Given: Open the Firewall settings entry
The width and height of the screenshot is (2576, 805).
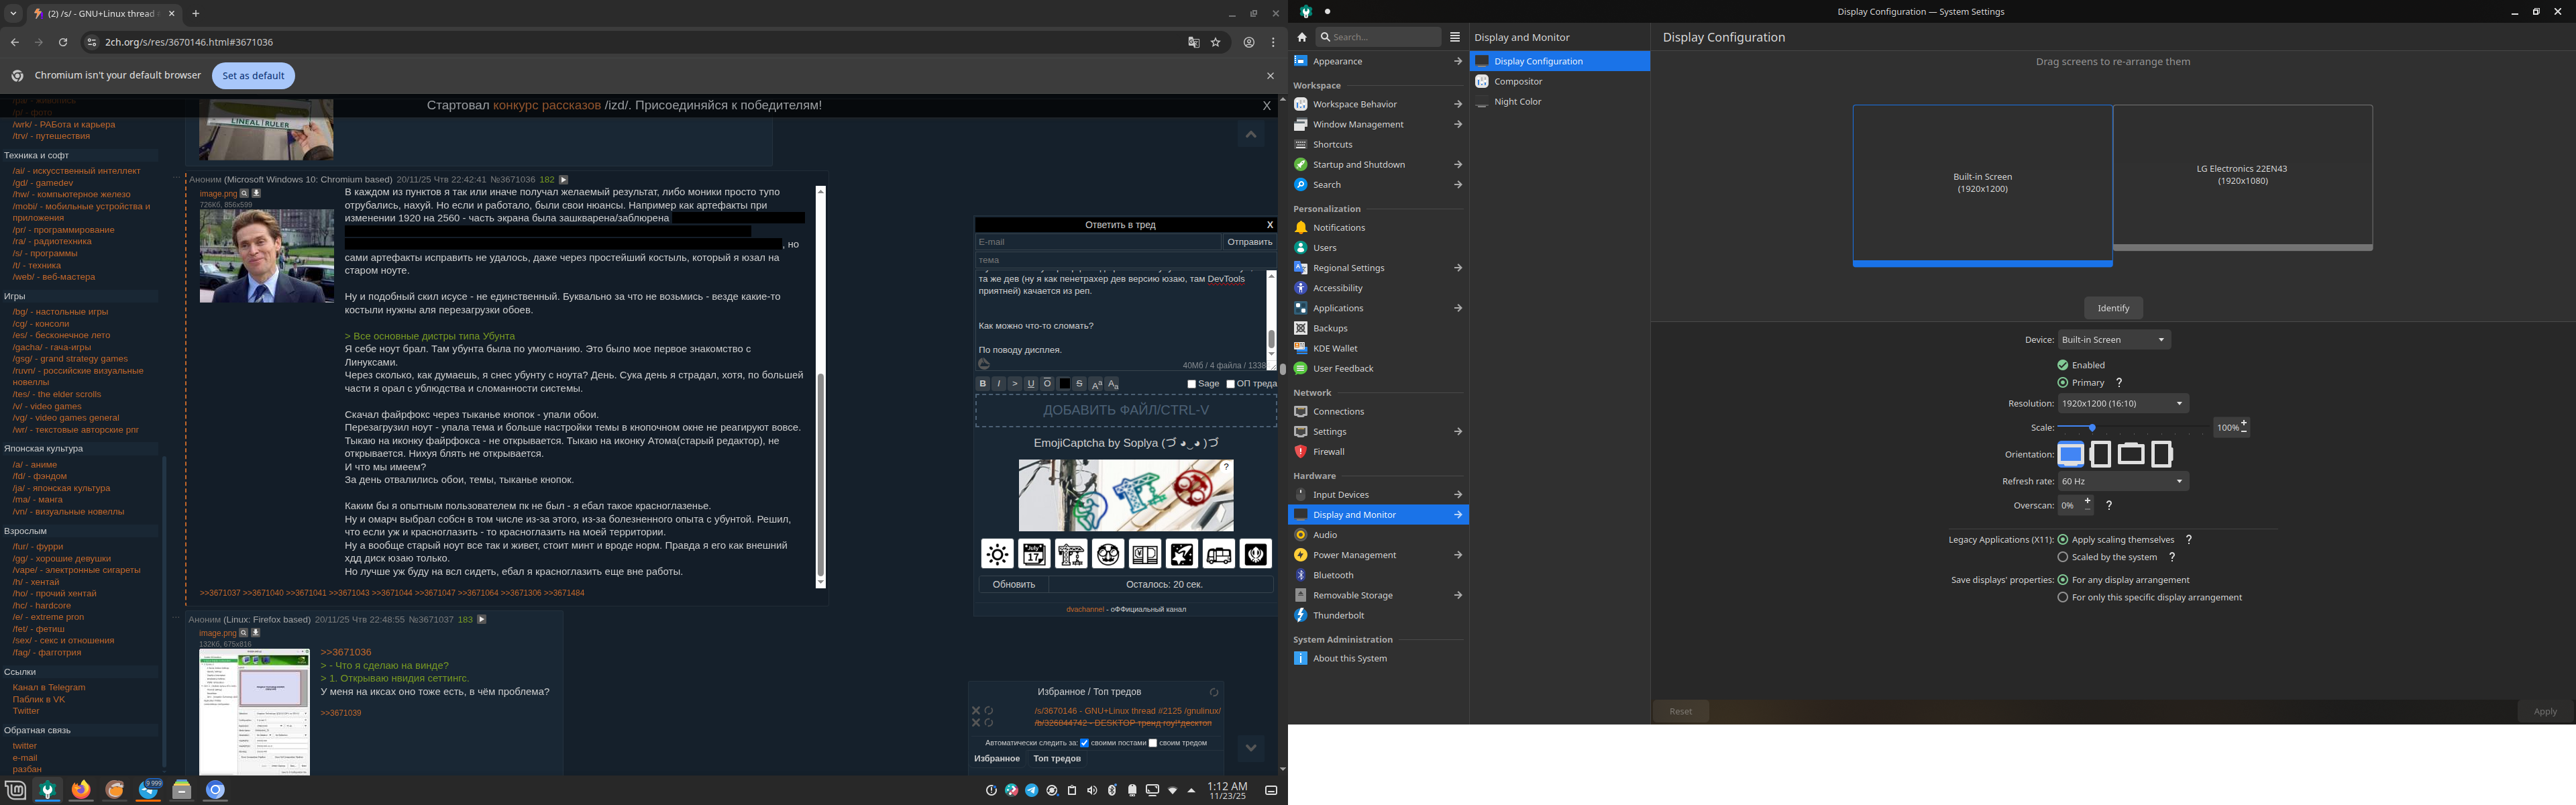Looking at the screenshot, I should tap(1328, 452).
